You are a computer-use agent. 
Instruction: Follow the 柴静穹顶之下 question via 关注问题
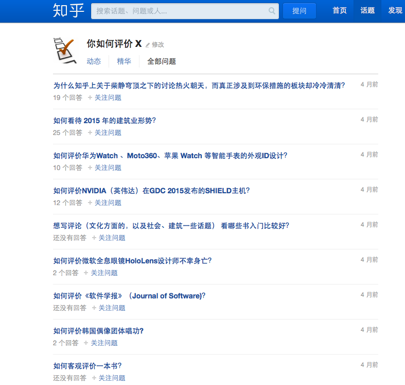104,98
